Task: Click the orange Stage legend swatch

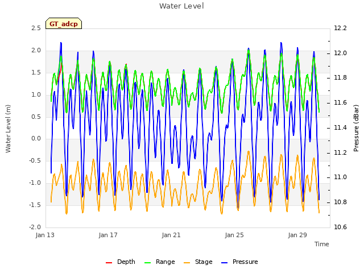Action: pos(187,263)
